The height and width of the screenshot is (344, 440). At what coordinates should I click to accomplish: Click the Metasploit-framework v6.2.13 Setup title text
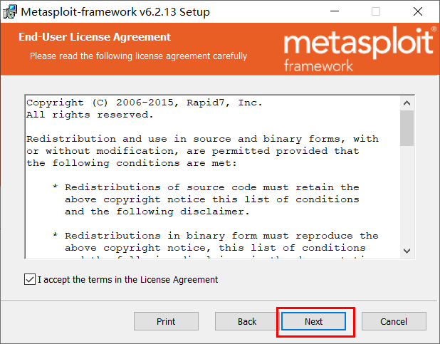(115, 12)
